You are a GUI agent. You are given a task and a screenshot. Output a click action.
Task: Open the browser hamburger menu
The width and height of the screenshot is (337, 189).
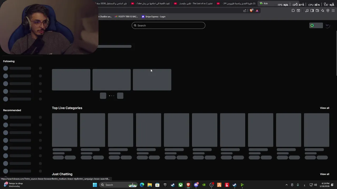click(333, 10)
